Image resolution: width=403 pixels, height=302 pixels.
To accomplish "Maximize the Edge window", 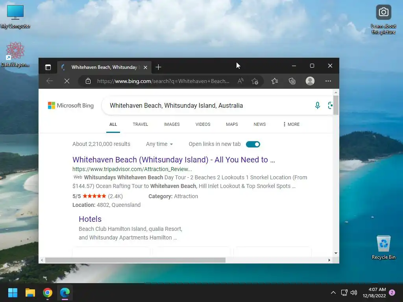I will point(312,66).
